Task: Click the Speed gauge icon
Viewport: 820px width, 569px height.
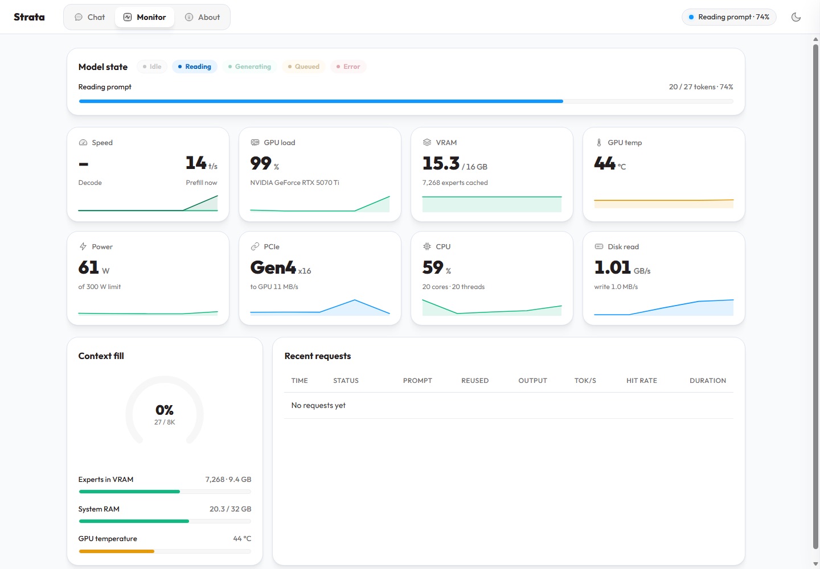Action: pos(83,143)
